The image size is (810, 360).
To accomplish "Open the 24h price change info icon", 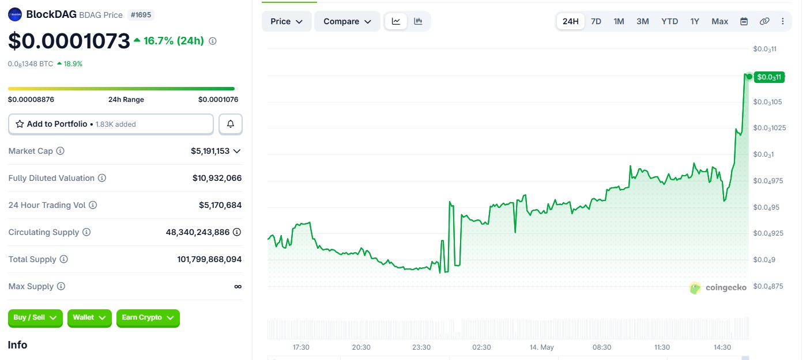I will [213, 41].
